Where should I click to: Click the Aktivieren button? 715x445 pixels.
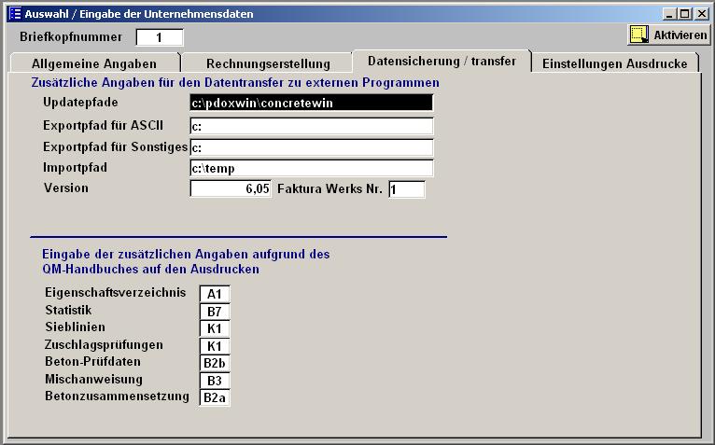669,35
